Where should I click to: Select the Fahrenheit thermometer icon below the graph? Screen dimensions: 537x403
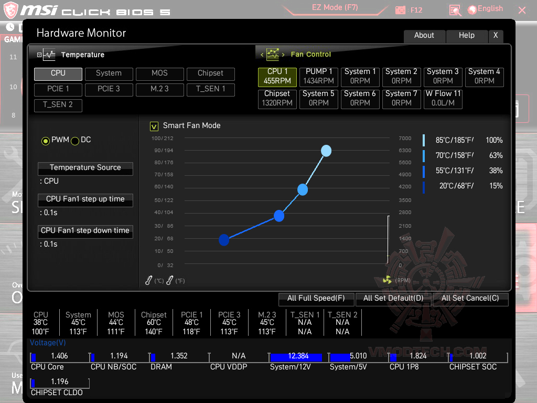click(169, 280)
